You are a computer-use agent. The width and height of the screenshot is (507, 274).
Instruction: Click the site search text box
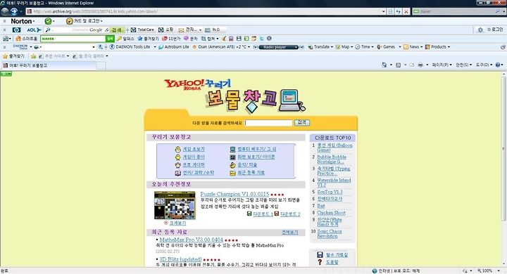[268, 123]
